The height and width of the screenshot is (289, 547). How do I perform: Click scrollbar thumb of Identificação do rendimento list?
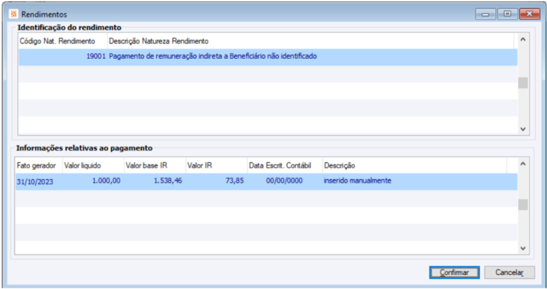(523, 83)
